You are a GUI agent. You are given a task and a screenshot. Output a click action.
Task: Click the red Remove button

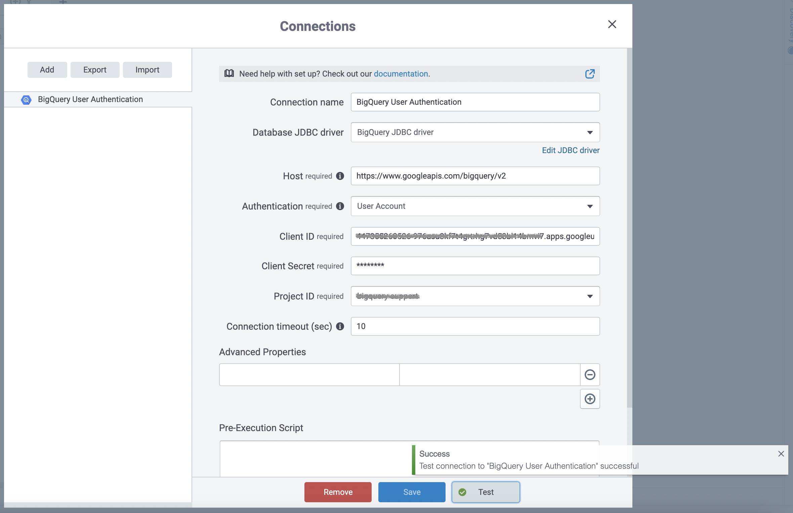338,492
